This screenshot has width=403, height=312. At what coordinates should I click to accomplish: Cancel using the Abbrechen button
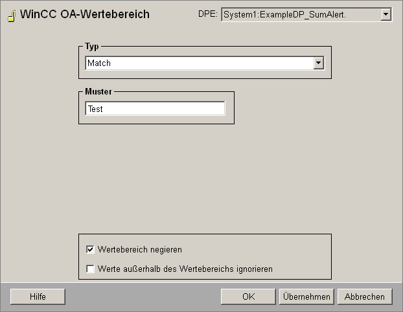click(365, 296)
